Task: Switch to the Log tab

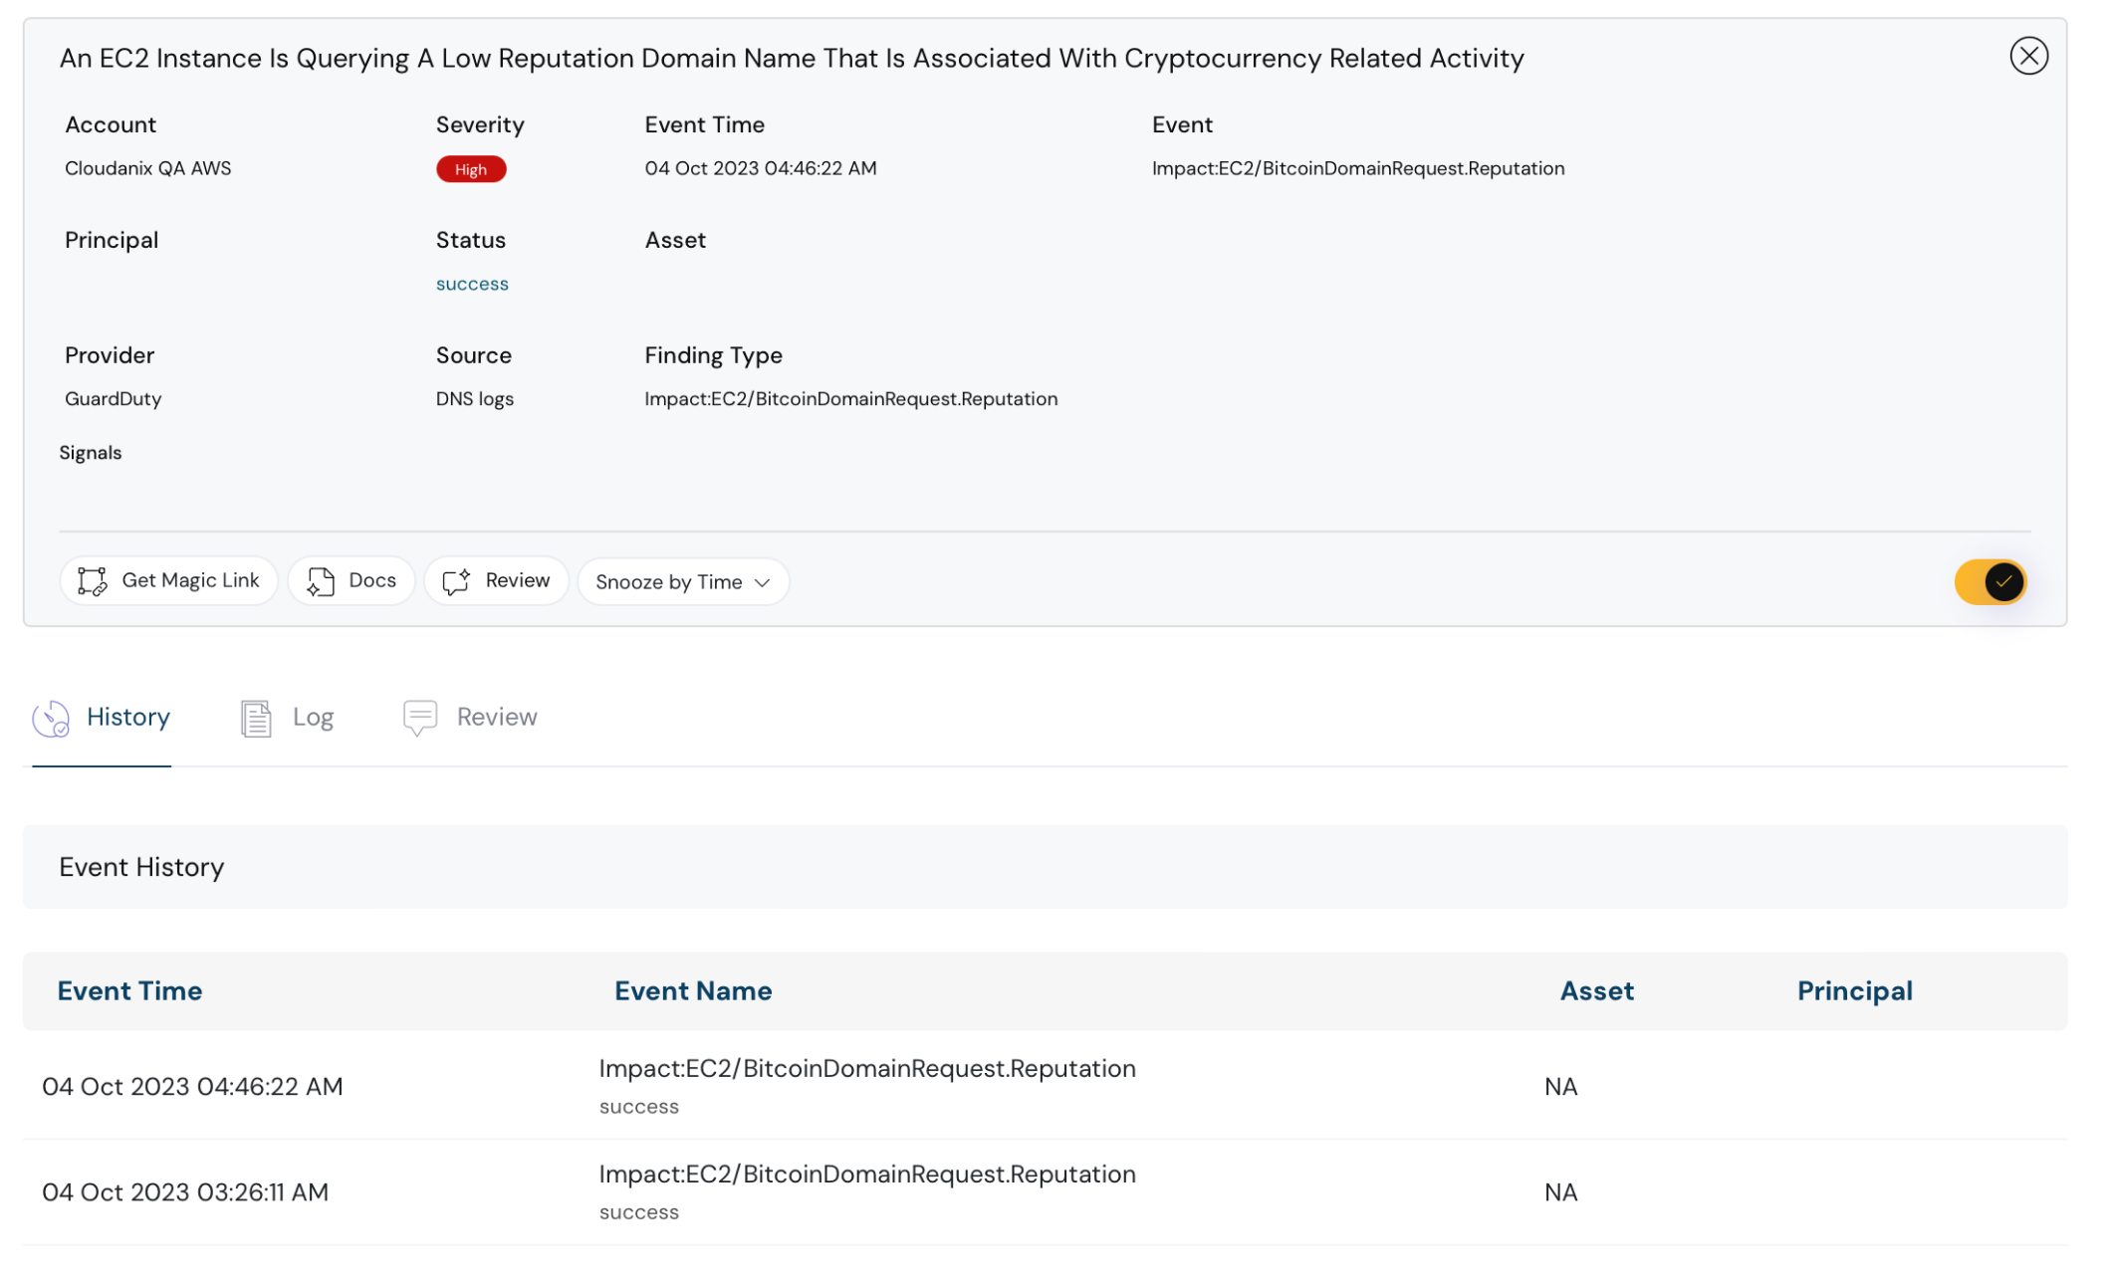Action: [312, 717]
